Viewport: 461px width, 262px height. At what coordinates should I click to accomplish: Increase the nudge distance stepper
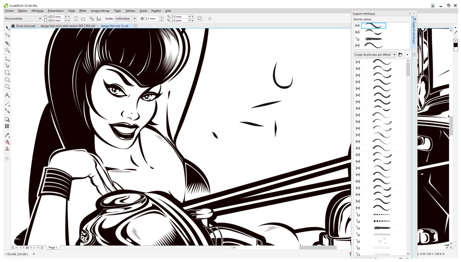[x=161, y=17]
